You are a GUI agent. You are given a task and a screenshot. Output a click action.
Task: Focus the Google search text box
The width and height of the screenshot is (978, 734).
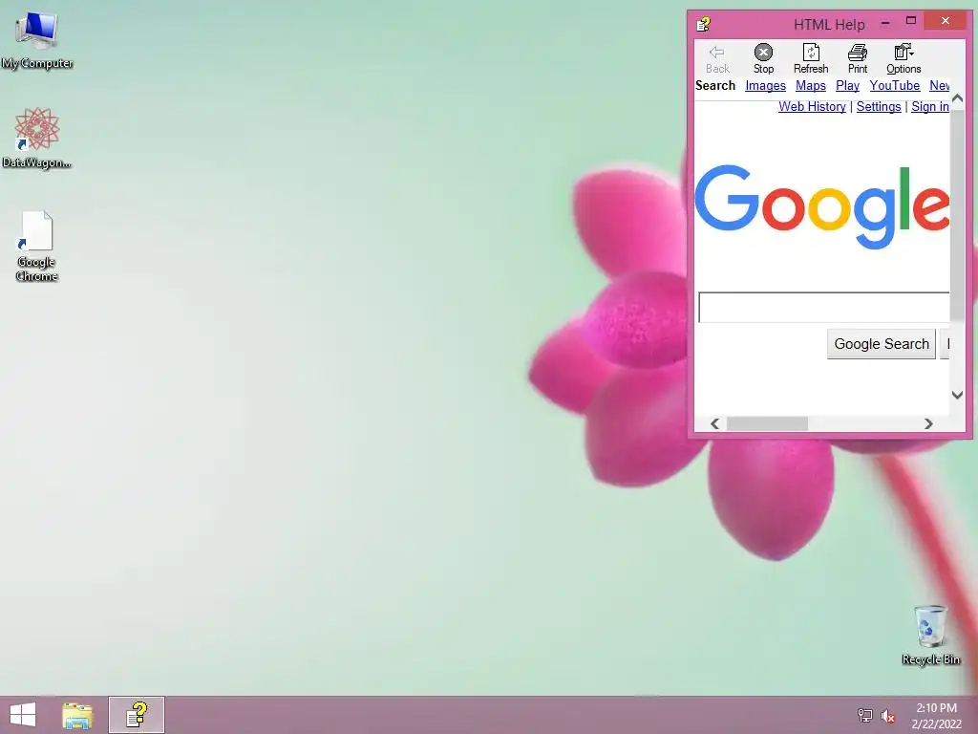[x=824, y=307]
